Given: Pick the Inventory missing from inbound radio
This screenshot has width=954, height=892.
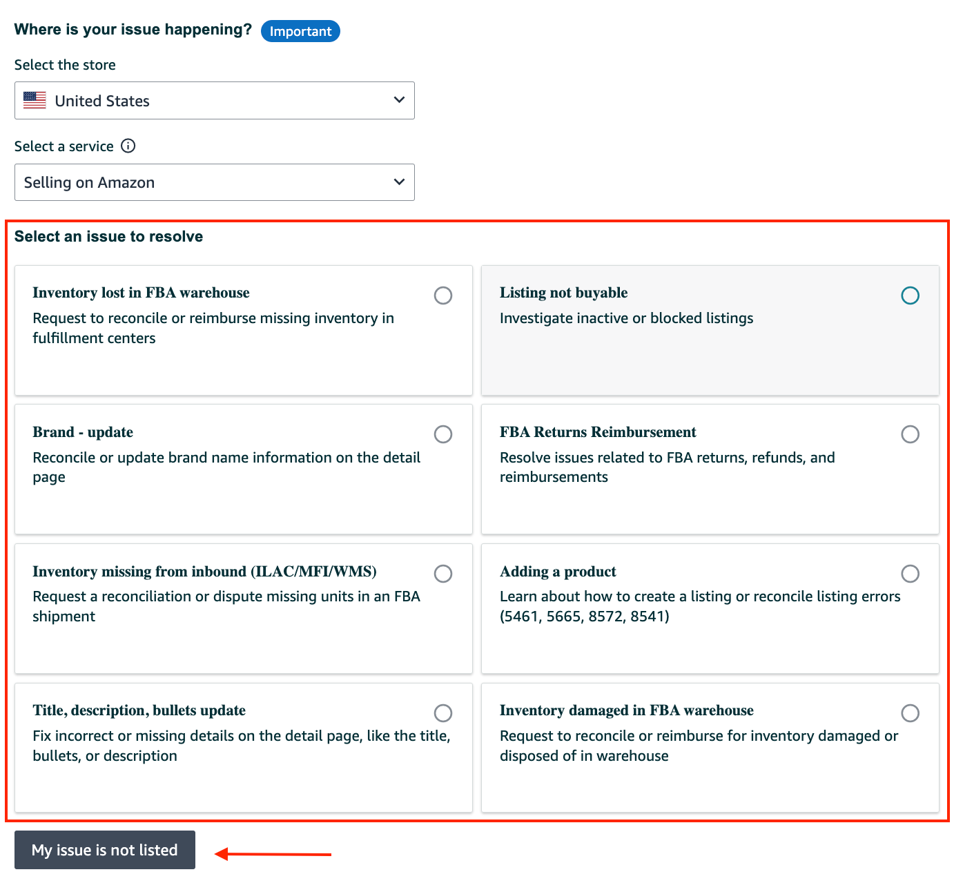Looking at the screenshot, I should [x=443, y=574].
